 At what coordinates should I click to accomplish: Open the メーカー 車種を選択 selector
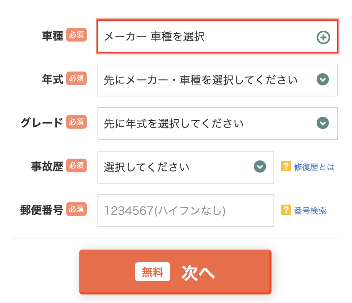tap(218, 36)
